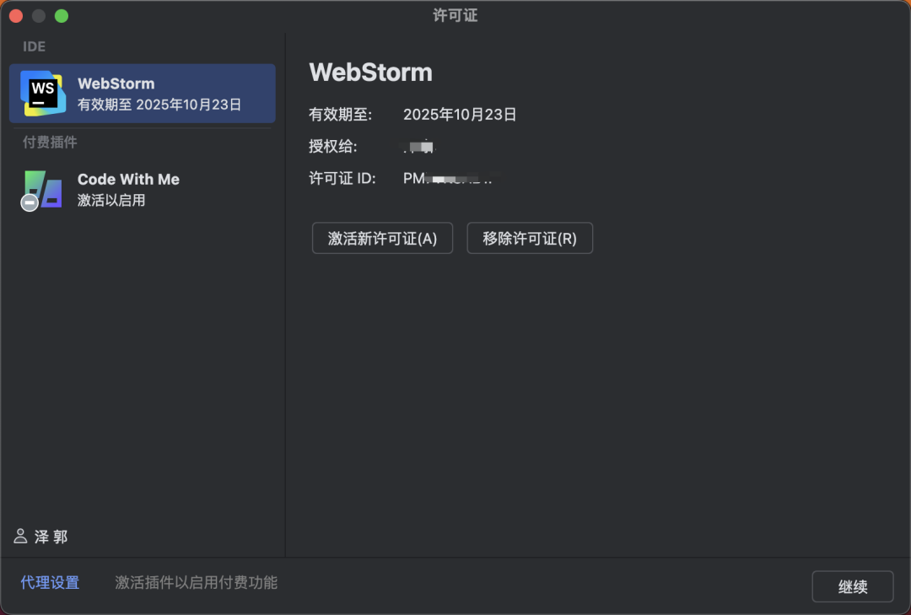Image resolution: width=911 pixels, height=615 pixels.
Task: Click the WebStorm heading in the detail panel
Action: [x=371, y=73]
